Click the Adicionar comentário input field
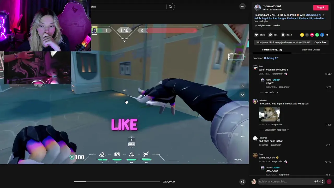The image size is (334, 188). (286, 181)
